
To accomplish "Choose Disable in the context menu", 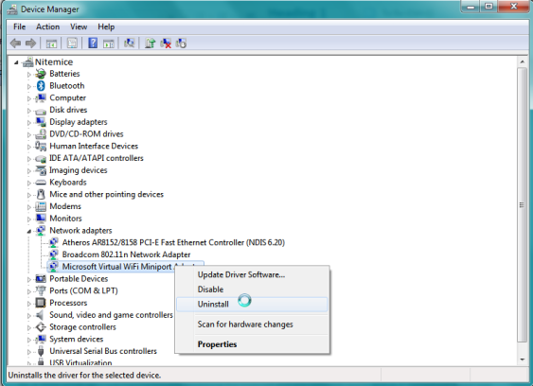I will (x=252, y=289).
